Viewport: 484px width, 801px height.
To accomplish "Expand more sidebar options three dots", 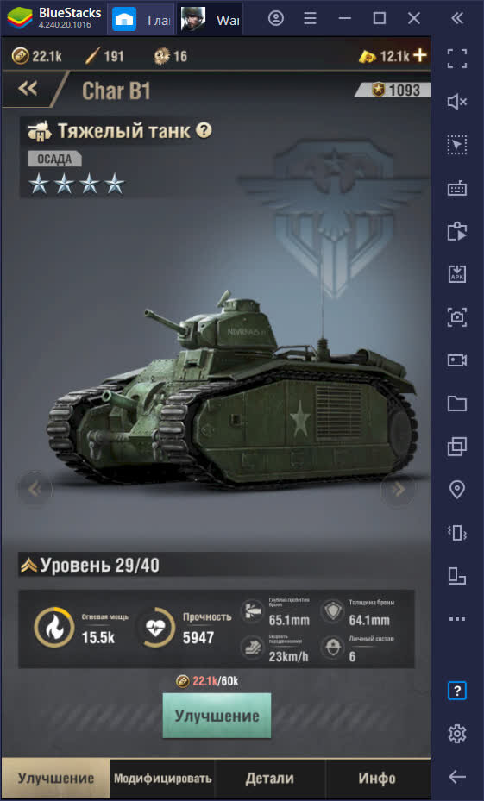I will (457, 619).
